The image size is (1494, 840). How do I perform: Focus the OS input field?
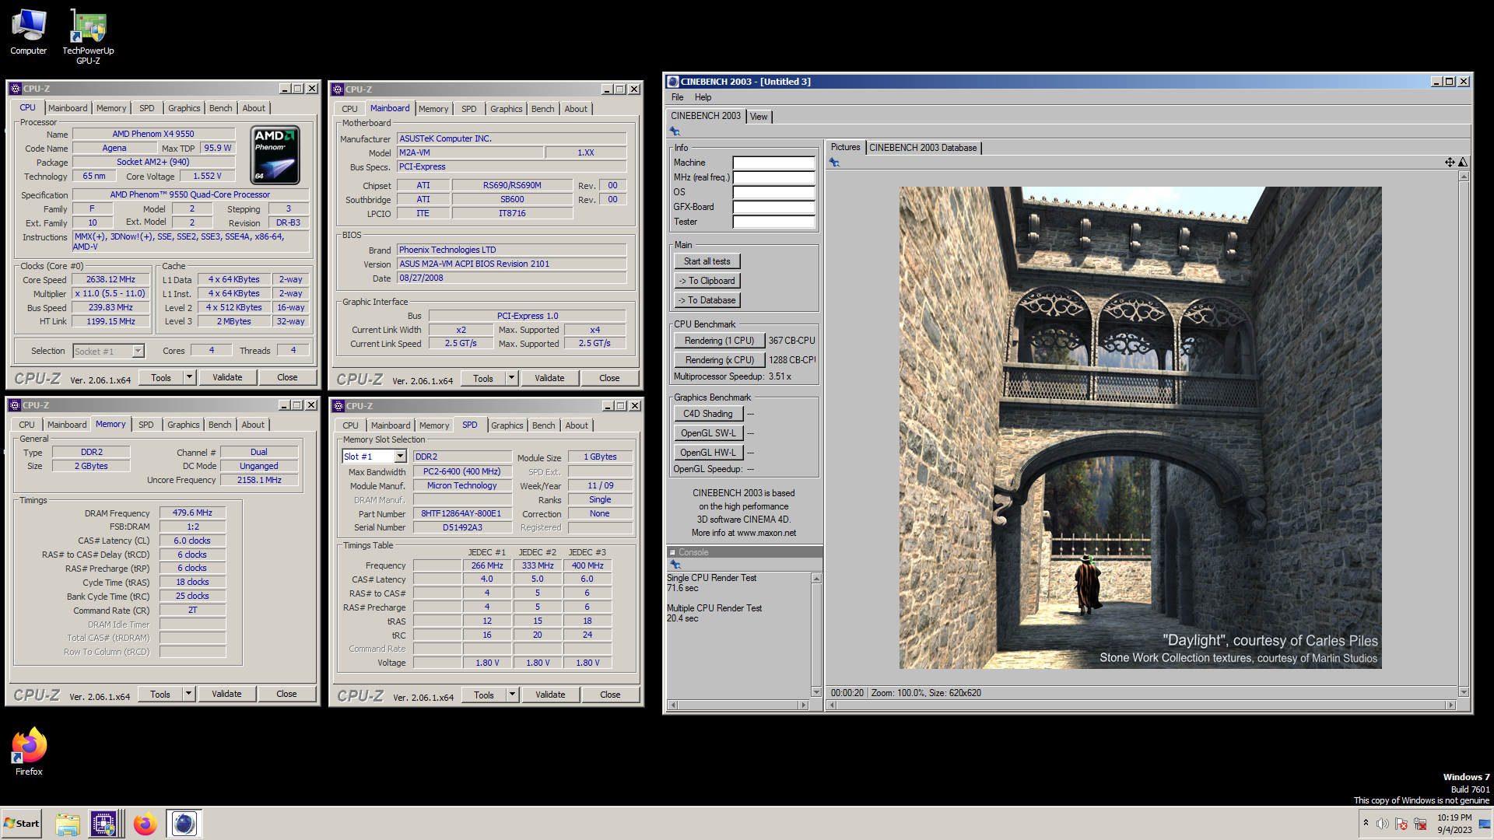coord(773,193)
